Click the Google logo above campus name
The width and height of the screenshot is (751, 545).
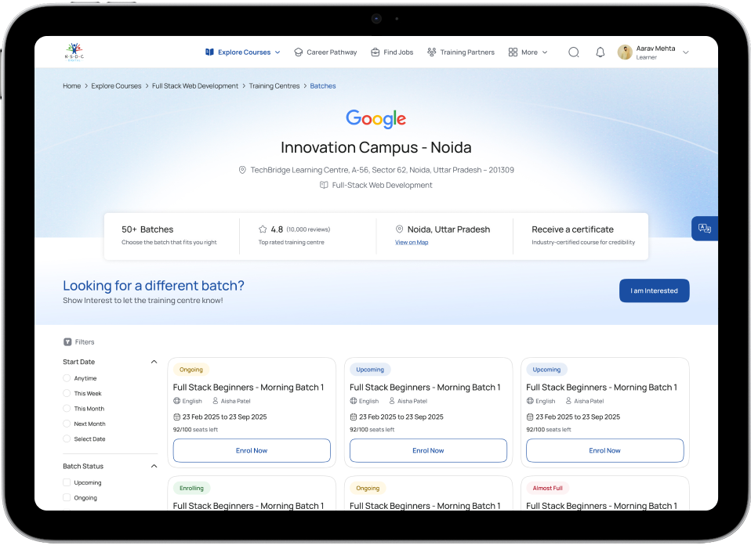click(376, 119)
